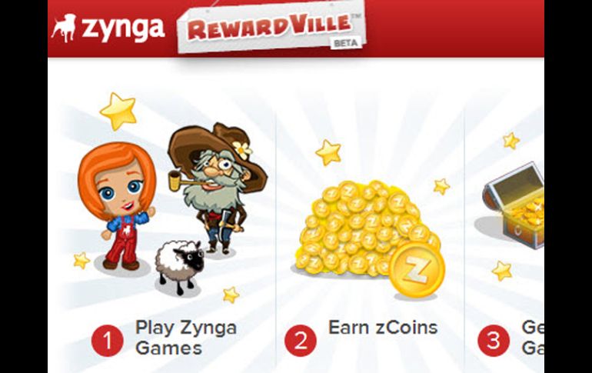
Task: Open the Play Zynga Games label
Action: (186, 338)
